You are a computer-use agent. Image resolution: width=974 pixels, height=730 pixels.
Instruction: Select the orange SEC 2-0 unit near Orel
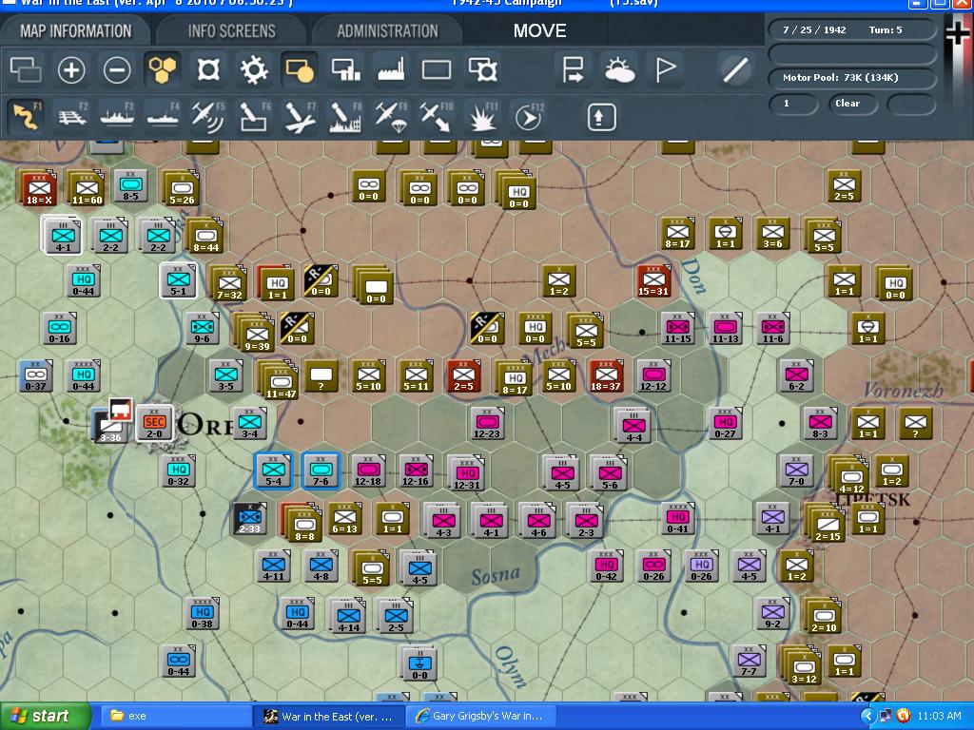[154, 423]
